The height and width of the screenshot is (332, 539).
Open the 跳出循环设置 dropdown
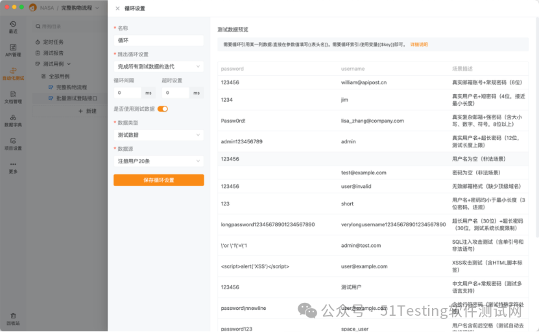click(x=158, y=66)
